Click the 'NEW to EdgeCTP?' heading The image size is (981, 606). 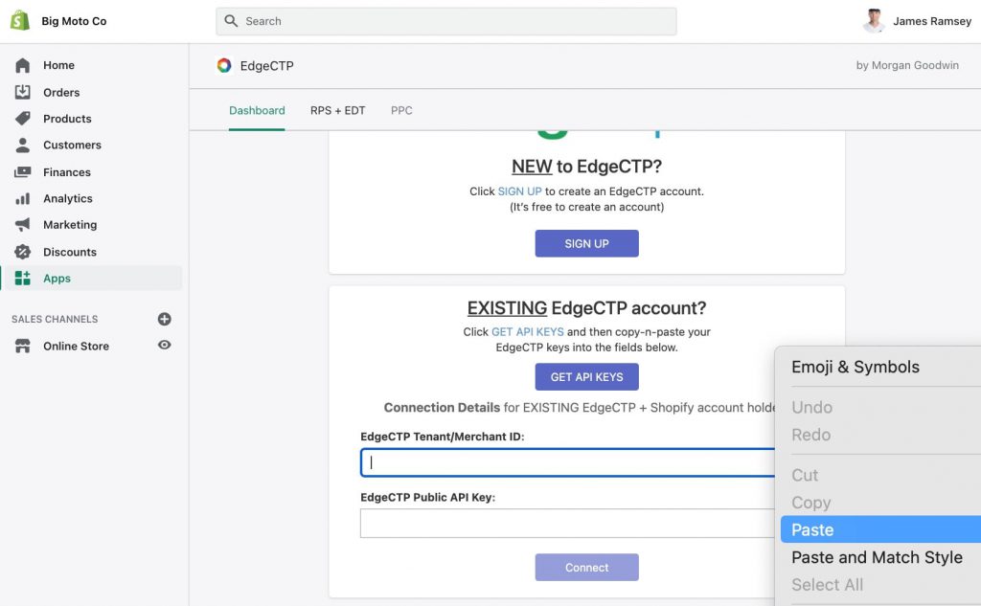pos(587,167)
